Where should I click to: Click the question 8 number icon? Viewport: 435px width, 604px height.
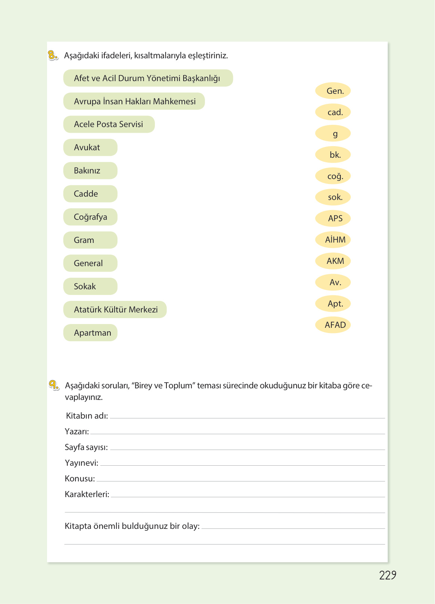53,55
